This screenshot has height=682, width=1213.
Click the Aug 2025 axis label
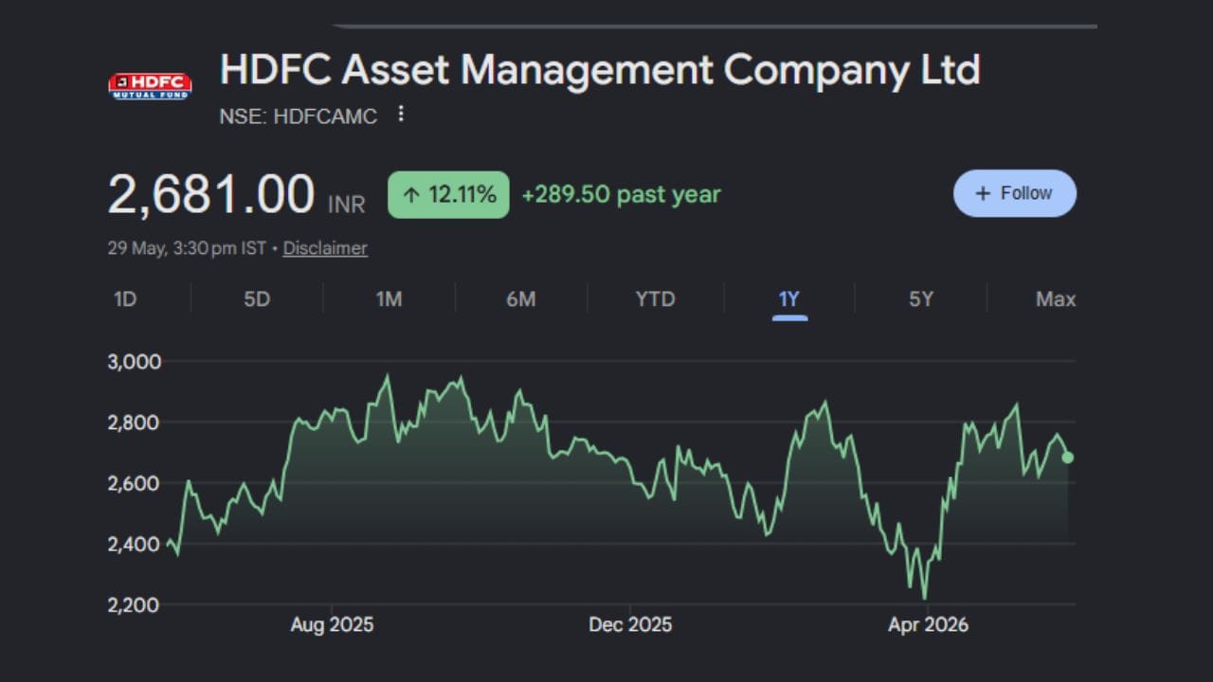click(332, 625)
